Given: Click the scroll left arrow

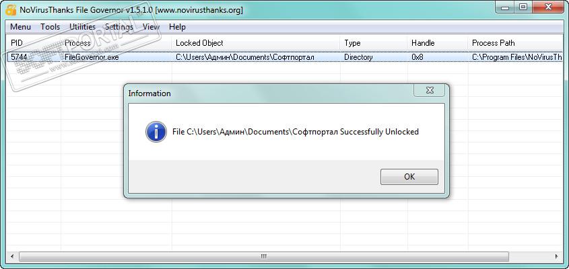Looking at the screenshot, I should pyautogui.click(x=12, y=256).
